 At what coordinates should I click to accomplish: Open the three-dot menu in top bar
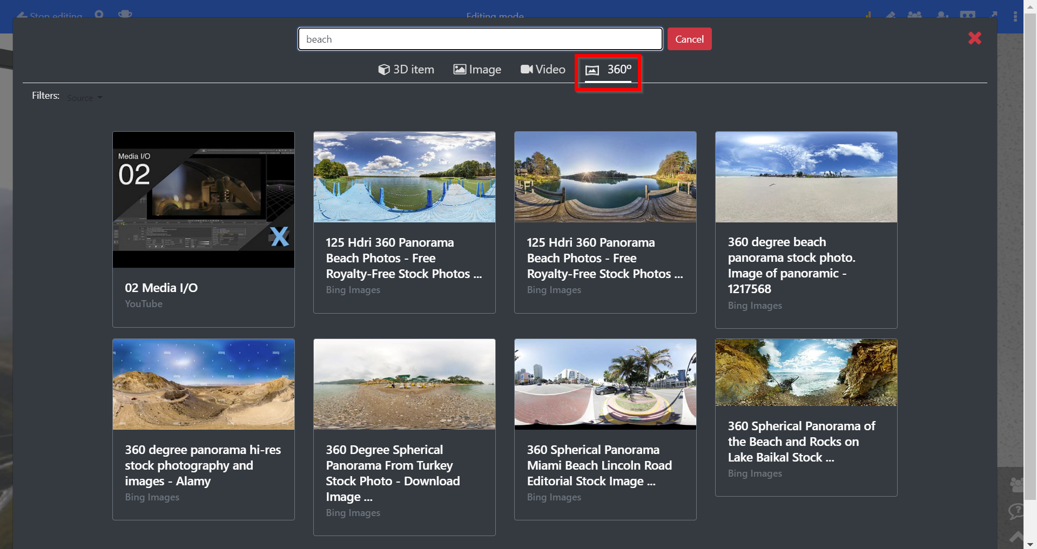point(1015,16)
